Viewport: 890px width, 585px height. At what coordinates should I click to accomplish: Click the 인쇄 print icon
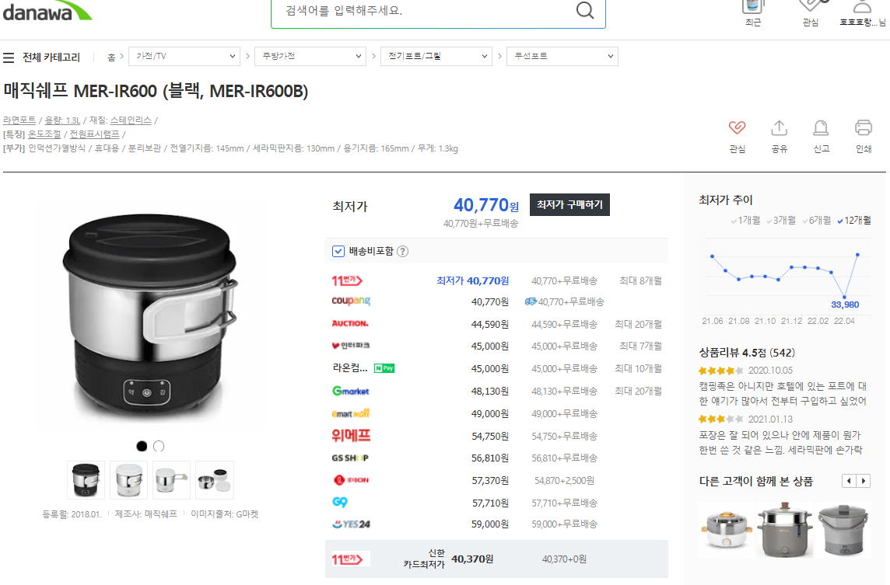[x=864, y=128]
